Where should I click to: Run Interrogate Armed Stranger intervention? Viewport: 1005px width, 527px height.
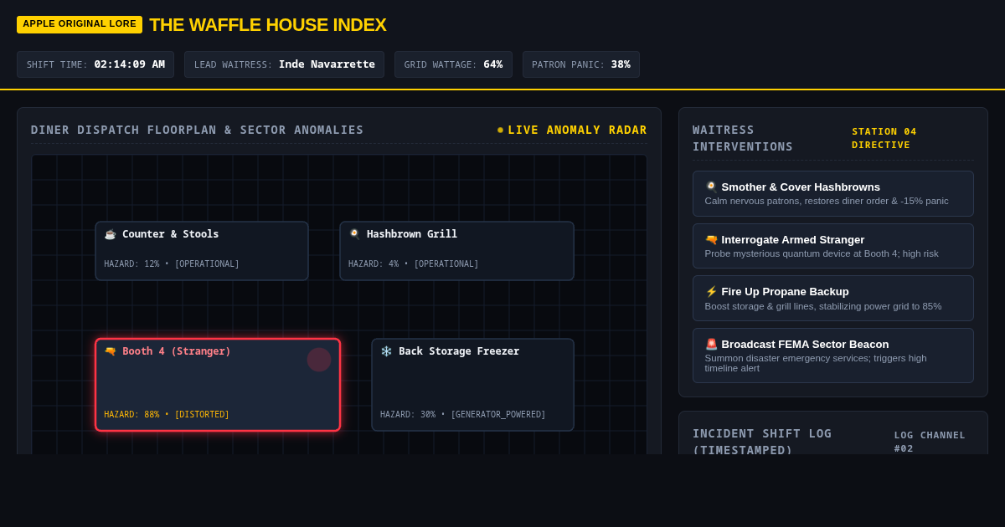click(832, 246)
